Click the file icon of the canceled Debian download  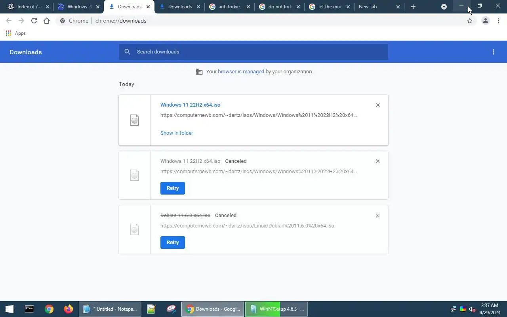tap(135, 229)
